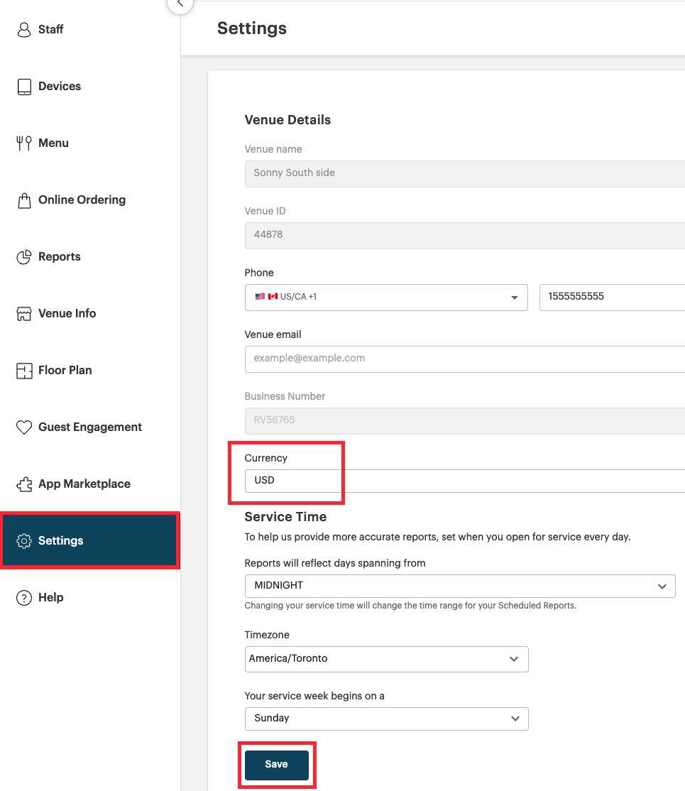Click the Settings gear icon
The image size is (685, 791).
coord(25,540)
